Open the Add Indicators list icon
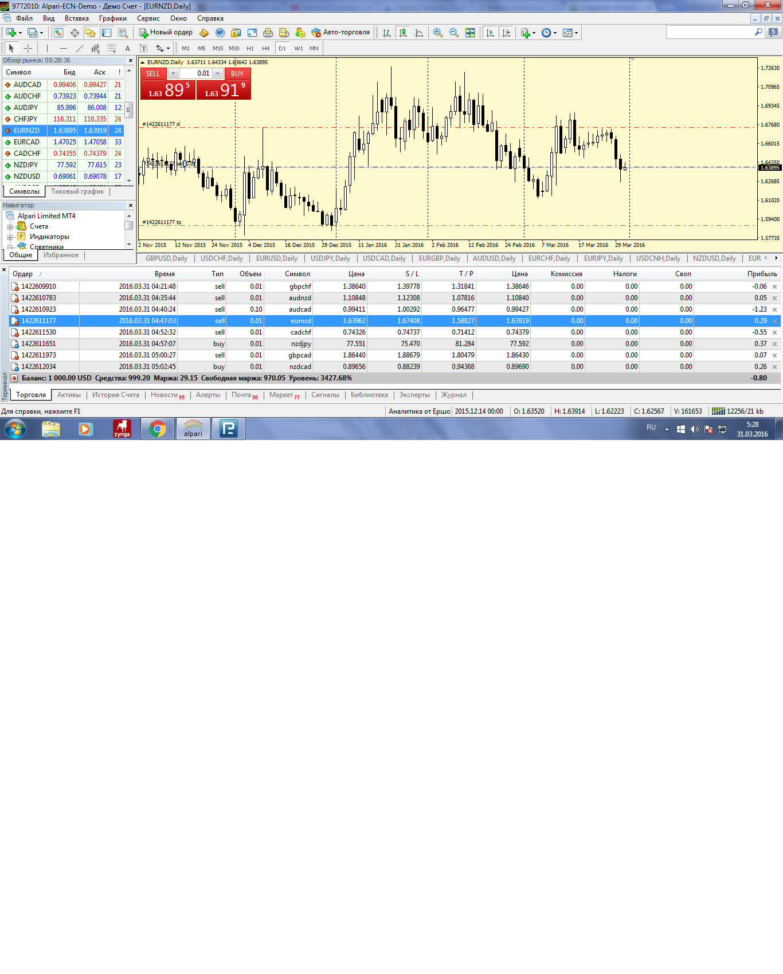The height and width of the screenshot is (974, 783). [525, 33]
